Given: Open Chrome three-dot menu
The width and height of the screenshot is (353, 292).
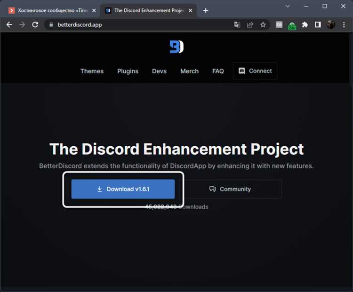Looking at the screenshot, I should tap(344, 24).
